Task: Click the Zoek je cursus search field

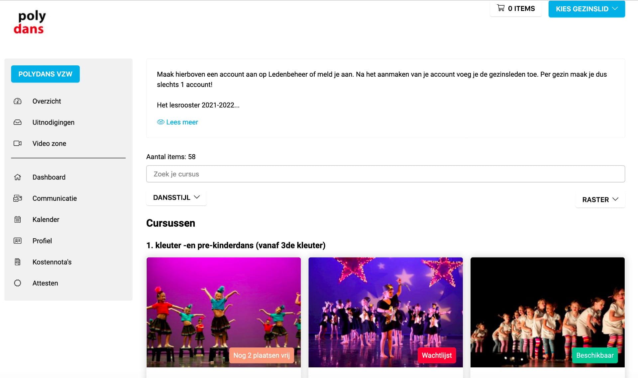Action: point(385,174)
